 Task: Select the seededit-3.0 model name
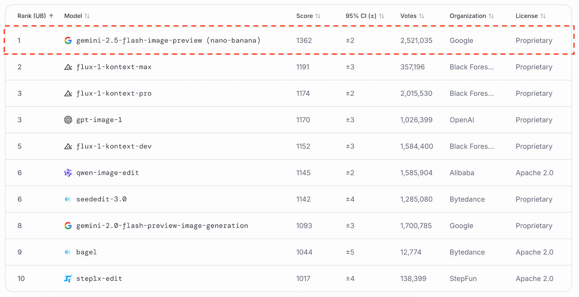click(x=102, y=199)
